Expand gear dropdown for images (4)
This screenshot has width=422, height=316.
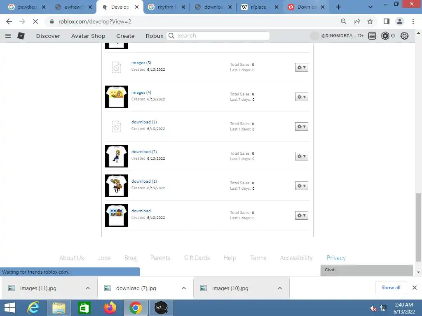[x=301, y=97]
